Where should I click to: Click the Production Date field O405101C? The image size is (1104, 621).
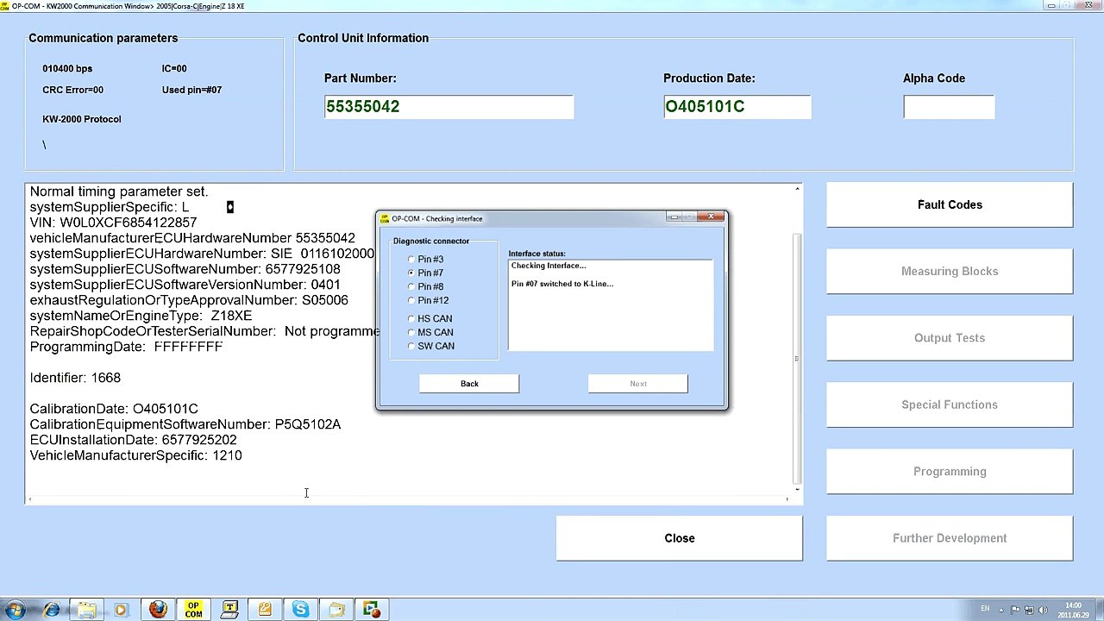[737, 107]
